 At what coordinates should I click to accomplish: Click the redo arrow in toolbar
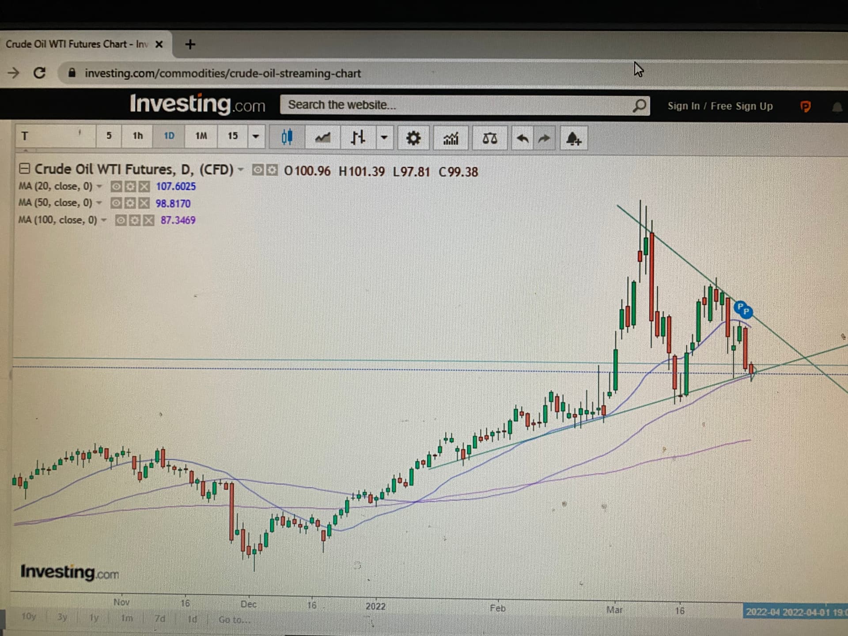click(x=544, y=139)
